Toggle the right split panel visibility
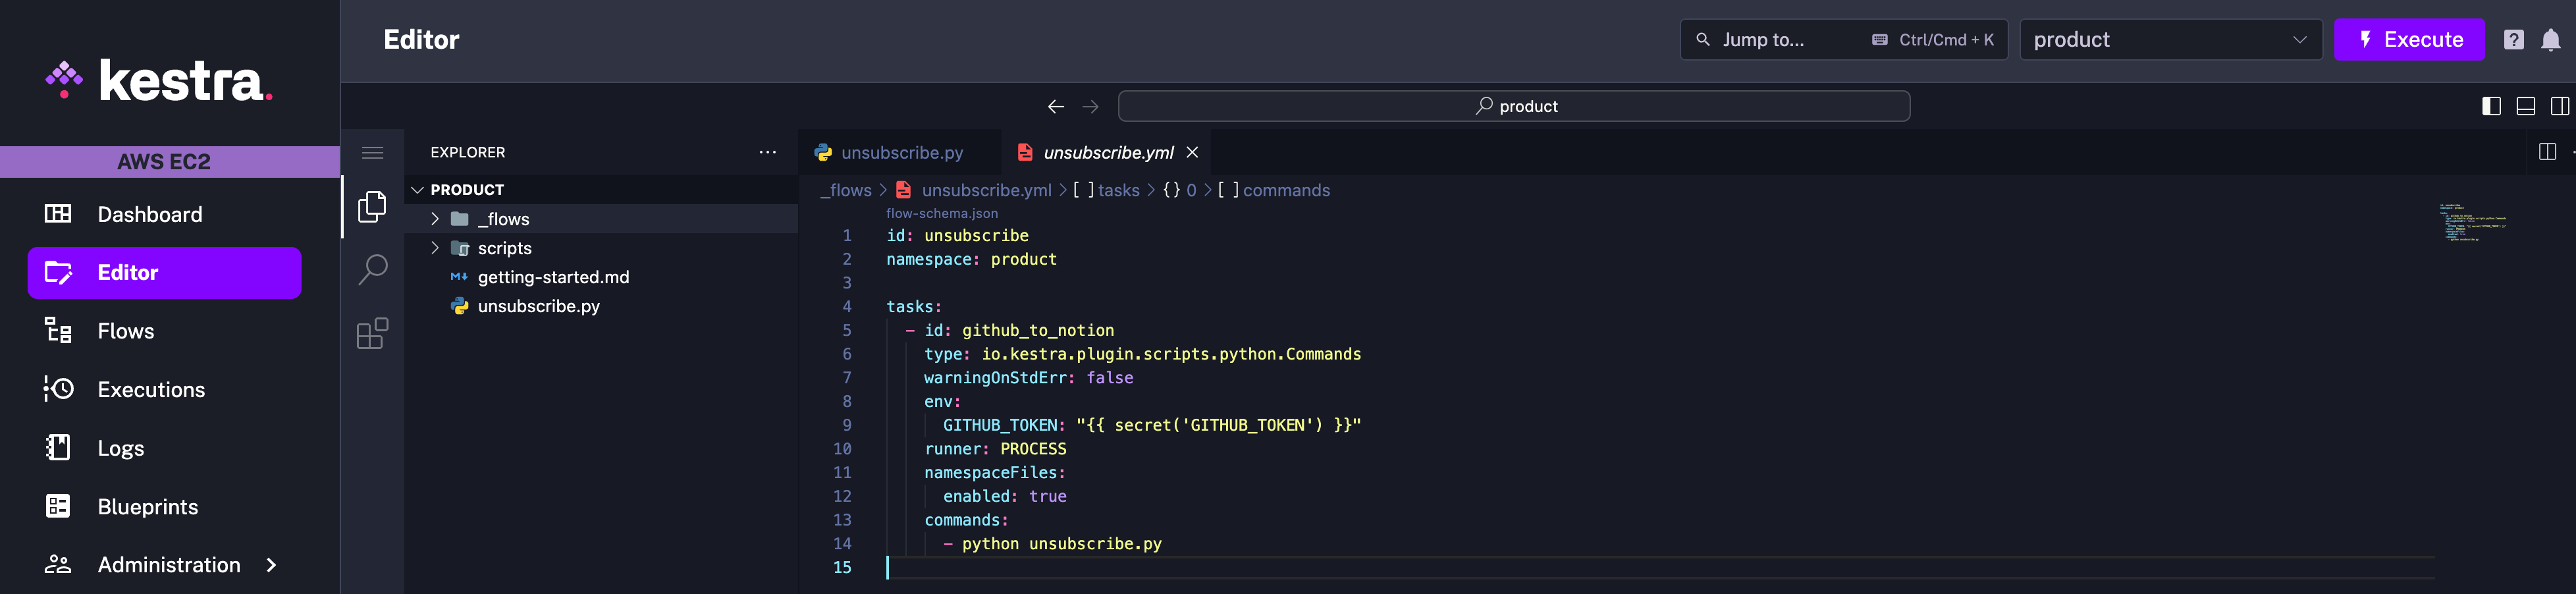This screenshot has width=2576, height=594. pyautogui.click(x=2560, y=106)
